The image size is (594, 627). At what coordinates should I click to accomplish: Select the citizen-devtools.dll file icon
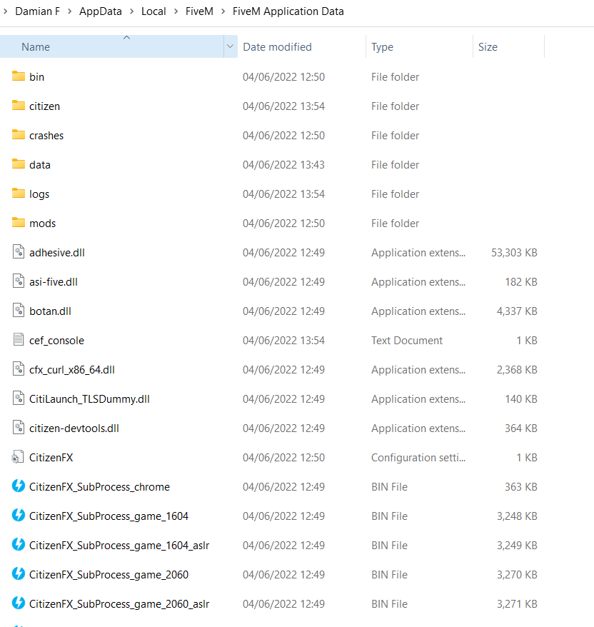pos(19,428)
